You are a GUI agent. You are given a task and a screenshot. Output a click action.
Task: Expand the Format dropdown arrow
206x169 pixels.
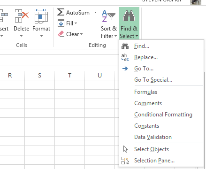click(41, 36)
